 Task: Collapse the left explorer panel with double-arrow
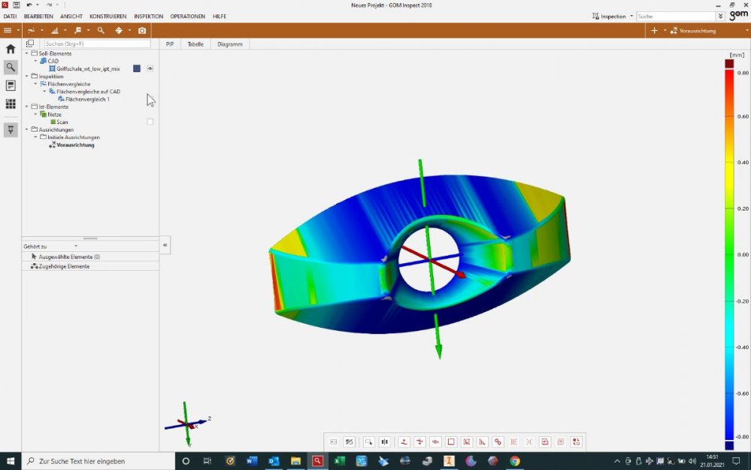(x=165, y=245)
